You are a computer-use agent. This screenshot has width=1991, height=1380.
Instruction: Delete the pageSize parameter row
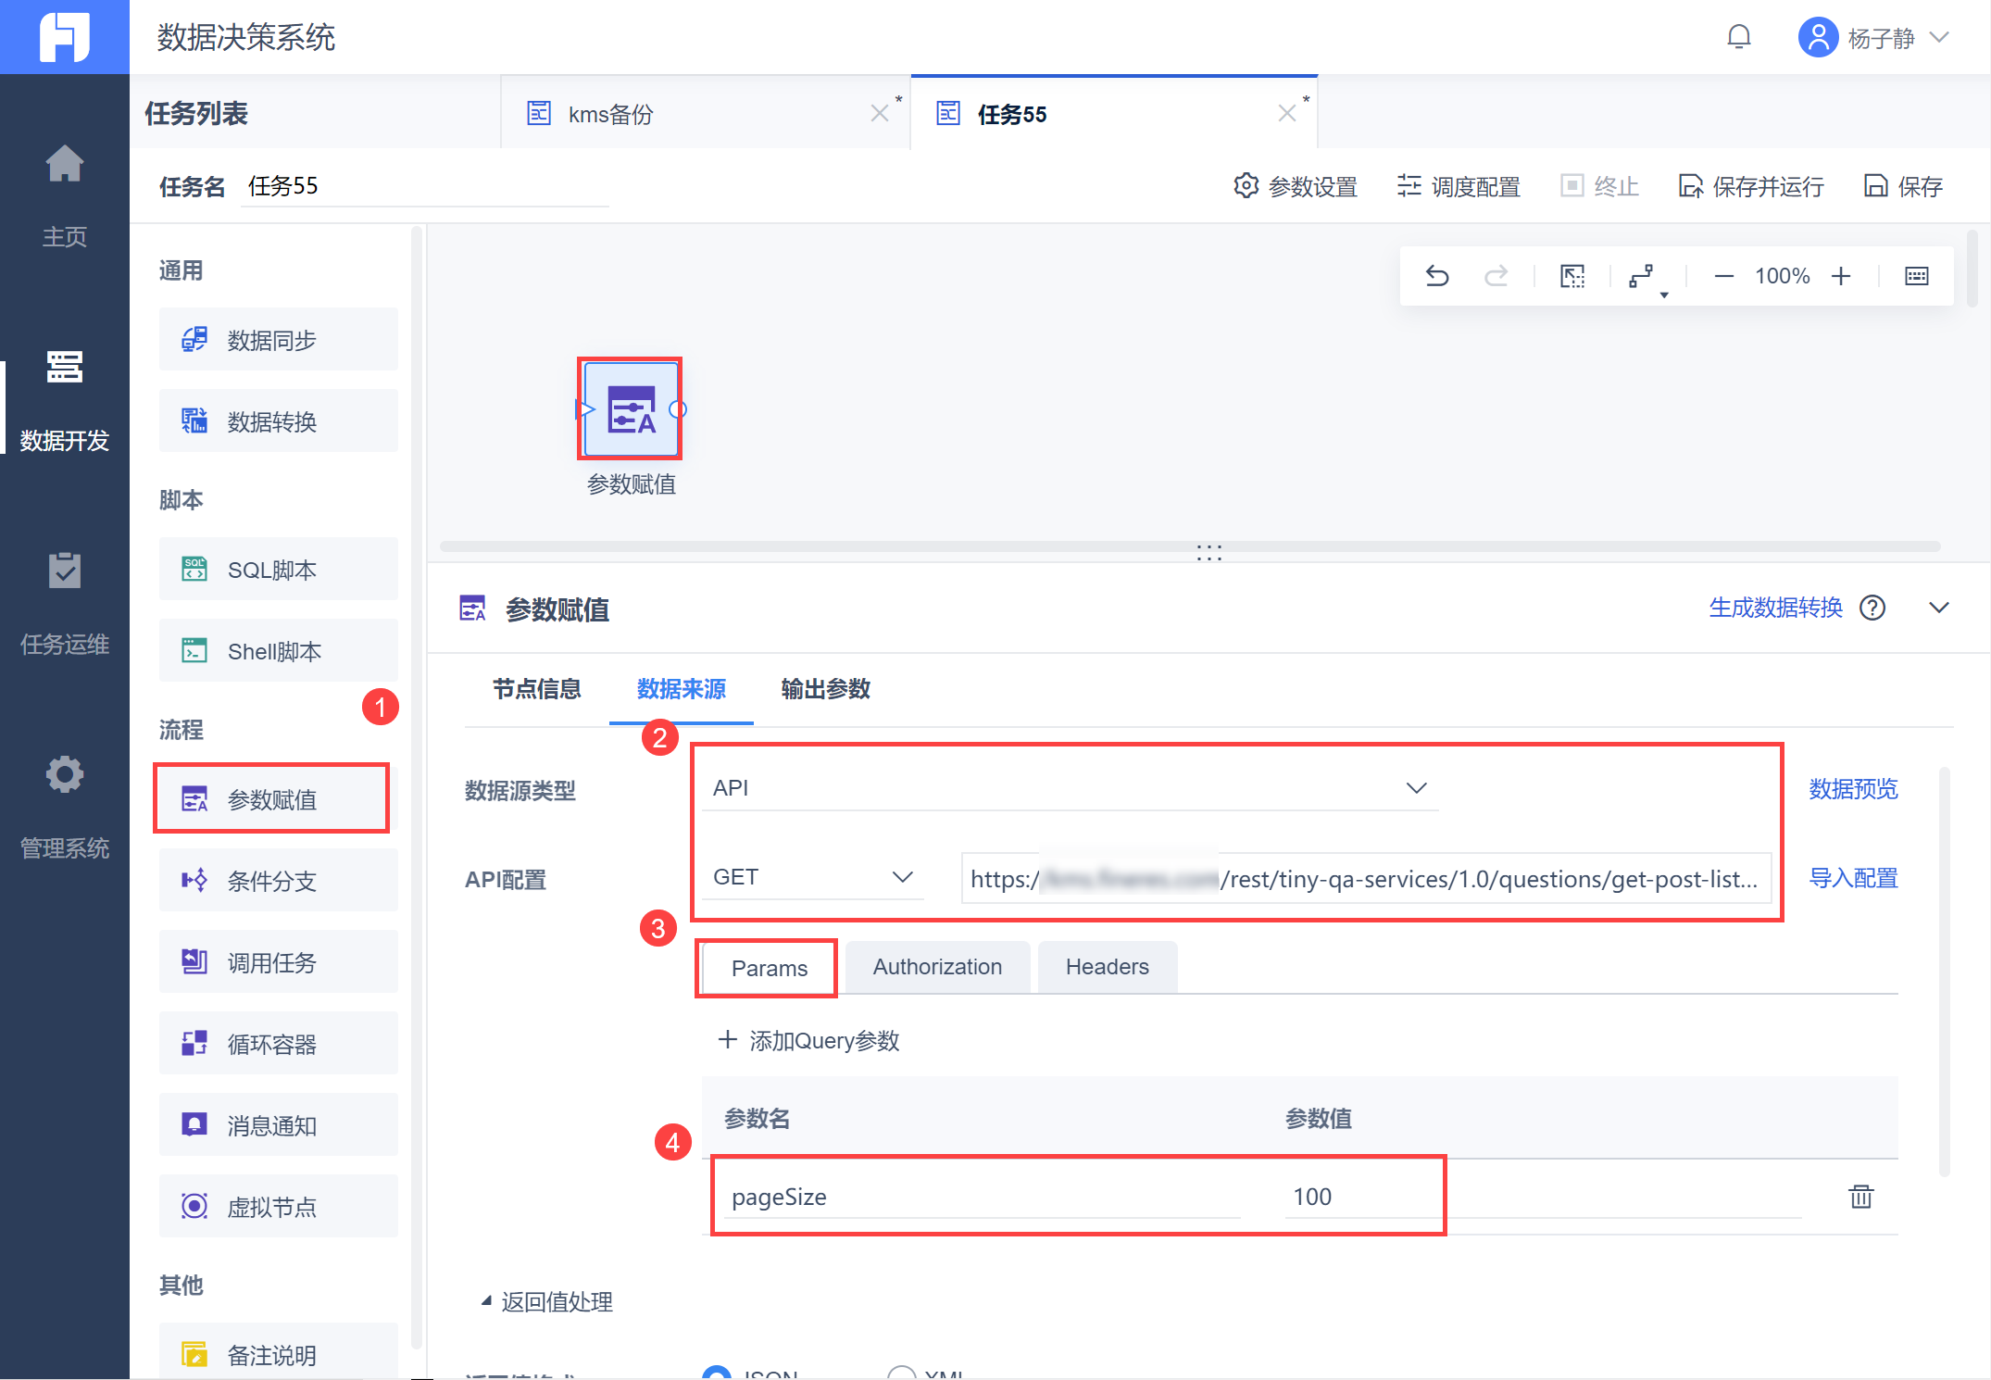1860,1197
